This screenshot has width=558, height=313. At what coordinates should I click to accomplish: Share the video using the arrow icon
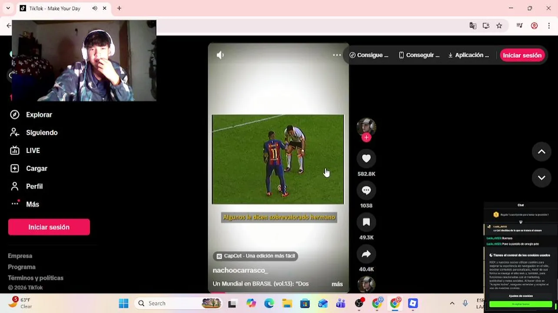click(x=366, y=254)
